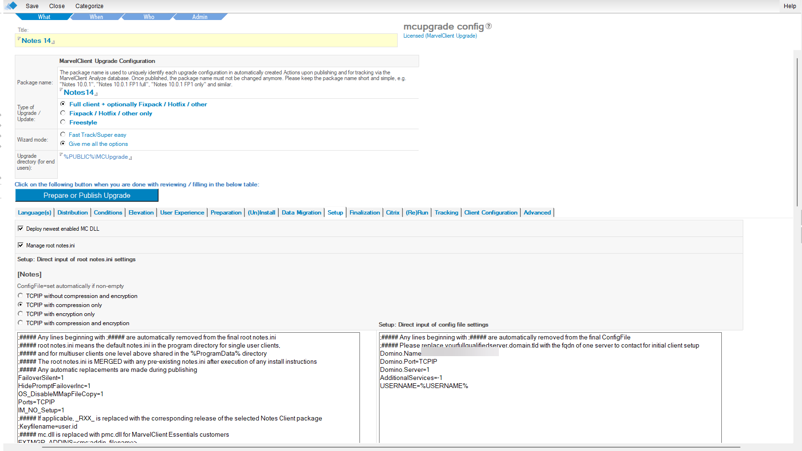802x451 pixels.
Task: Switch to the When tab
Action: coord(96,17)
